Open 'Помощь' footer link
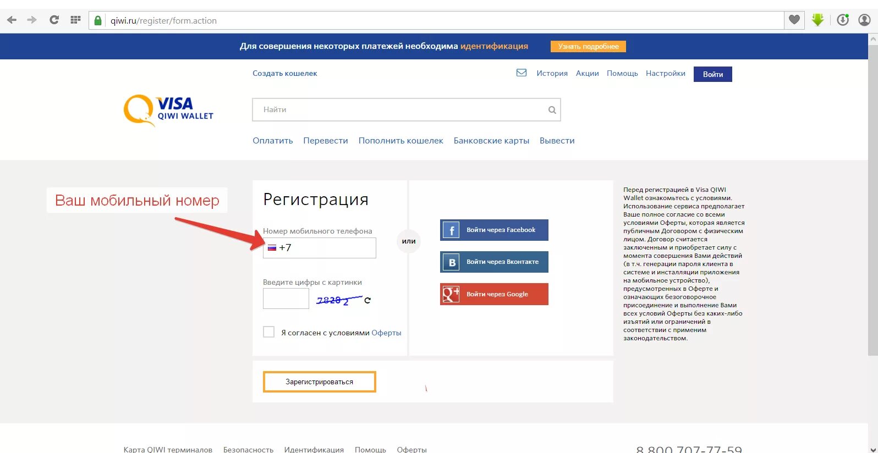Image resolution: width=878 pixels, height=453 pixels. pos(370,449)
